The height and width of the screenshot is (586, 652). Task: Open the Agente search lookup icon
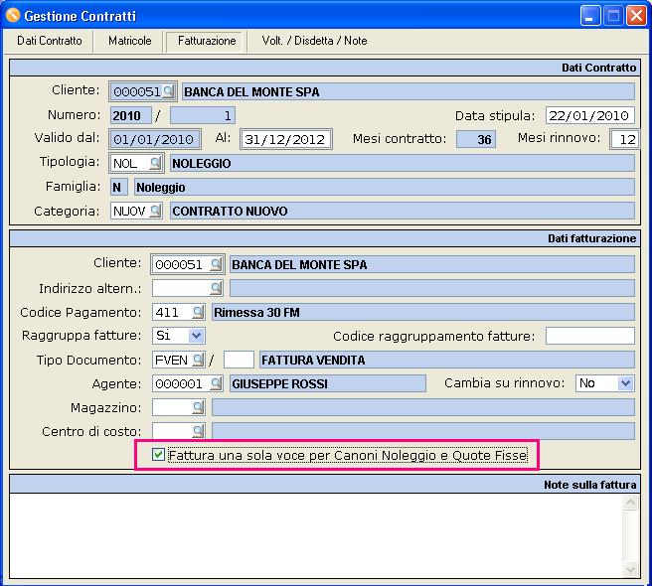point(216,383)
